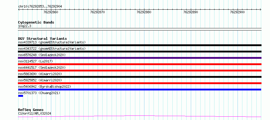Viewport: 270px width, 120px height.
Task: Open the nsv4343722 variant label
Action: (x=52, y=49)
